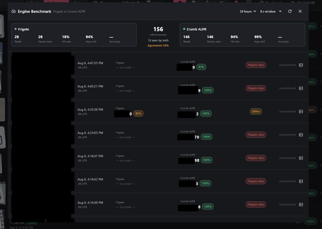Click 100% confidence badge on 4:14:42 PM row
322x229 pixels.
point(206,183)
